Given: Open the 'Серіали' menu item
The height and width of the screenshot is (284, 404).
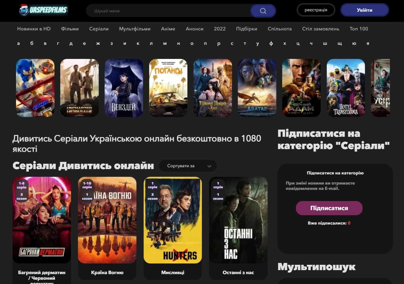Looking at the screenshot, I should click(99, 29).
